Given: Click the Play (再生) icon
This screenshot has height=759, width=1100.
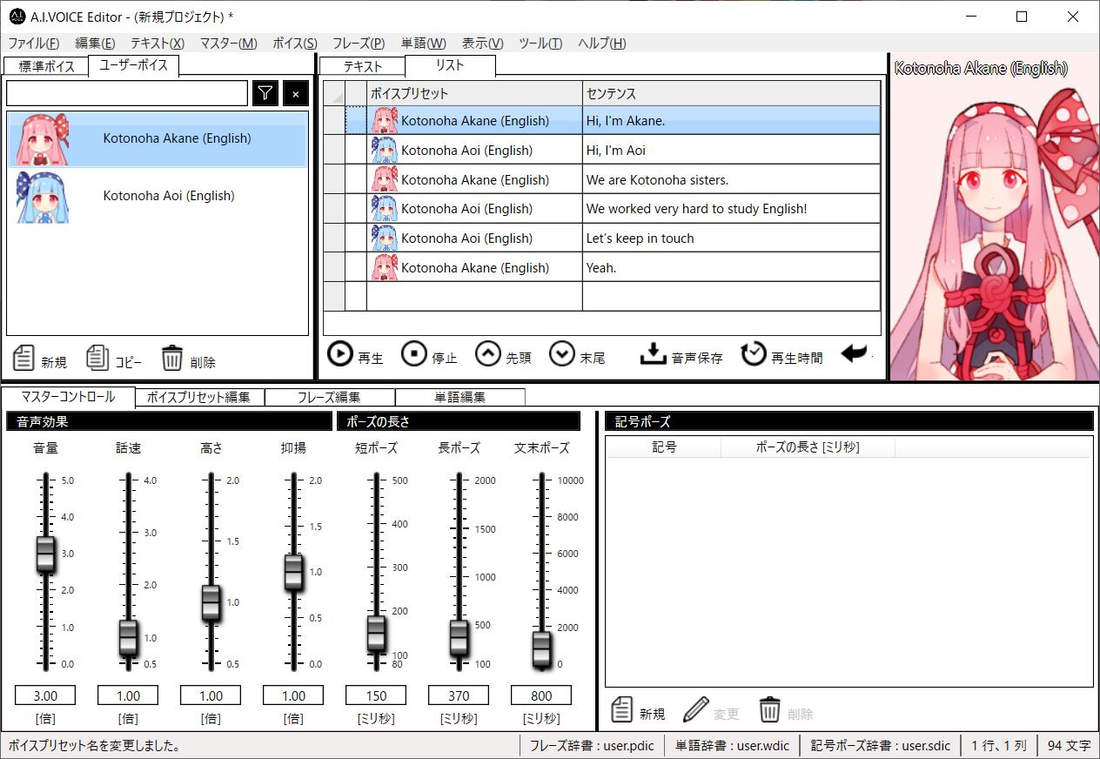Looking at the screenshot, I should [x=339, y=354].
